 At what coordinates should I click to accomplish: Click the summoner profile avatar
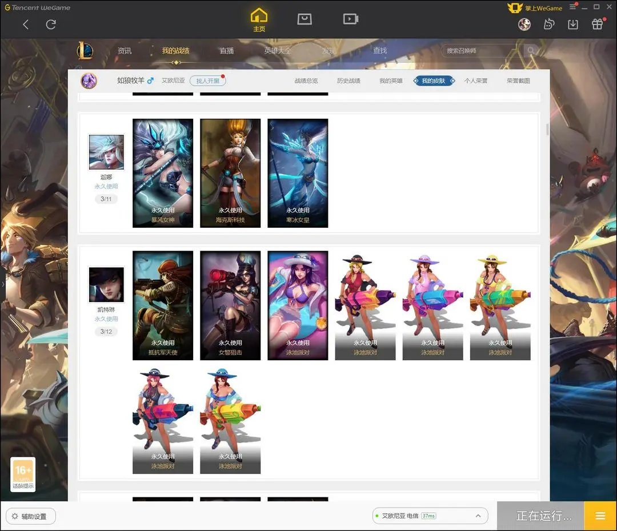89,81
